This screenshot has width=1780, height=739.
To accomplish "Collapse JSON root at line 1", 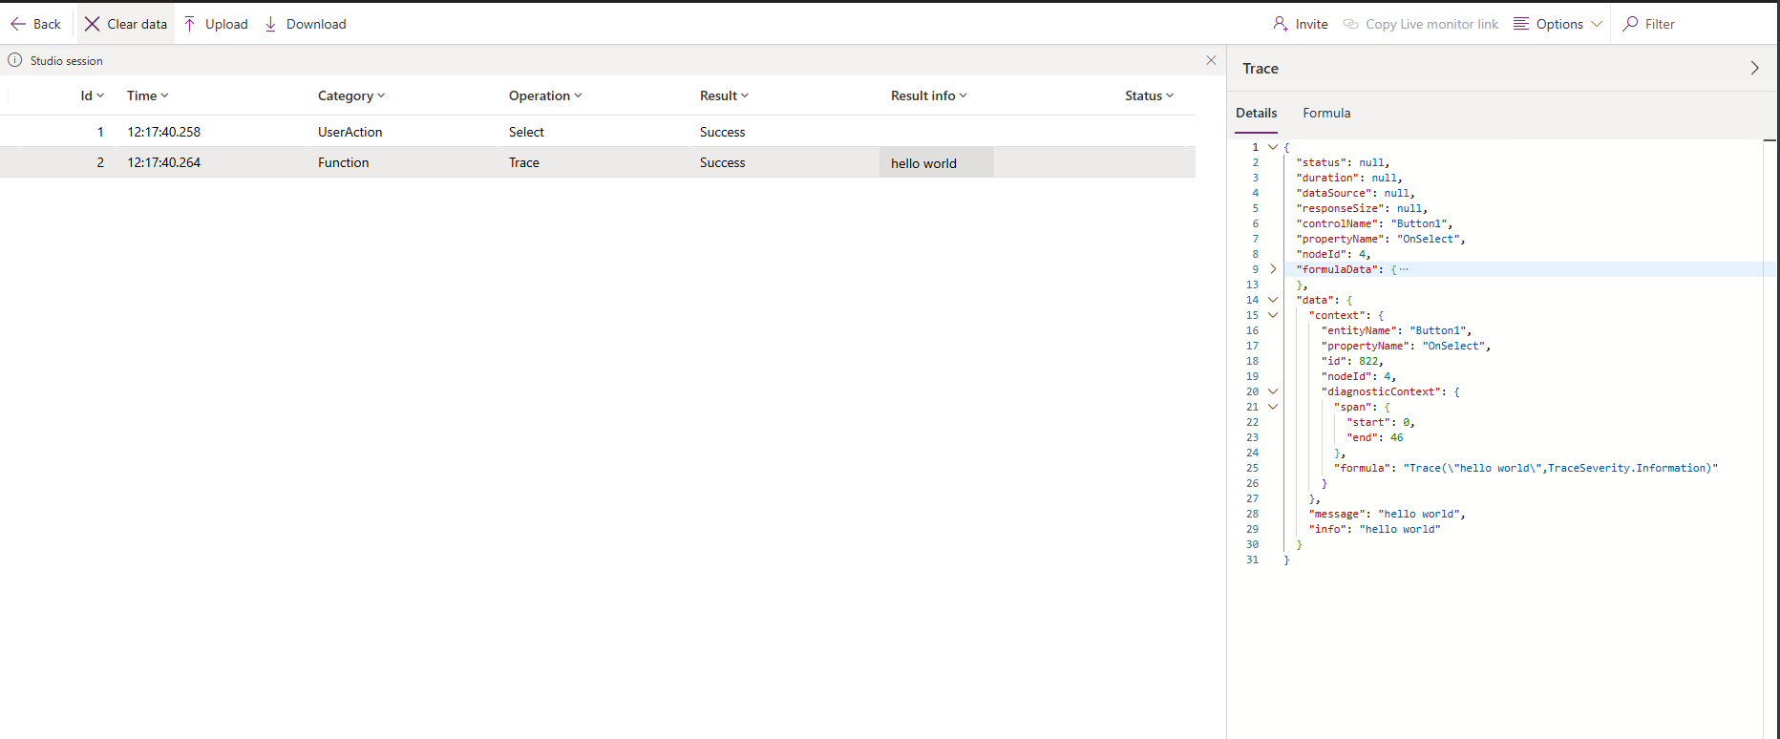I will (1273, 147).
